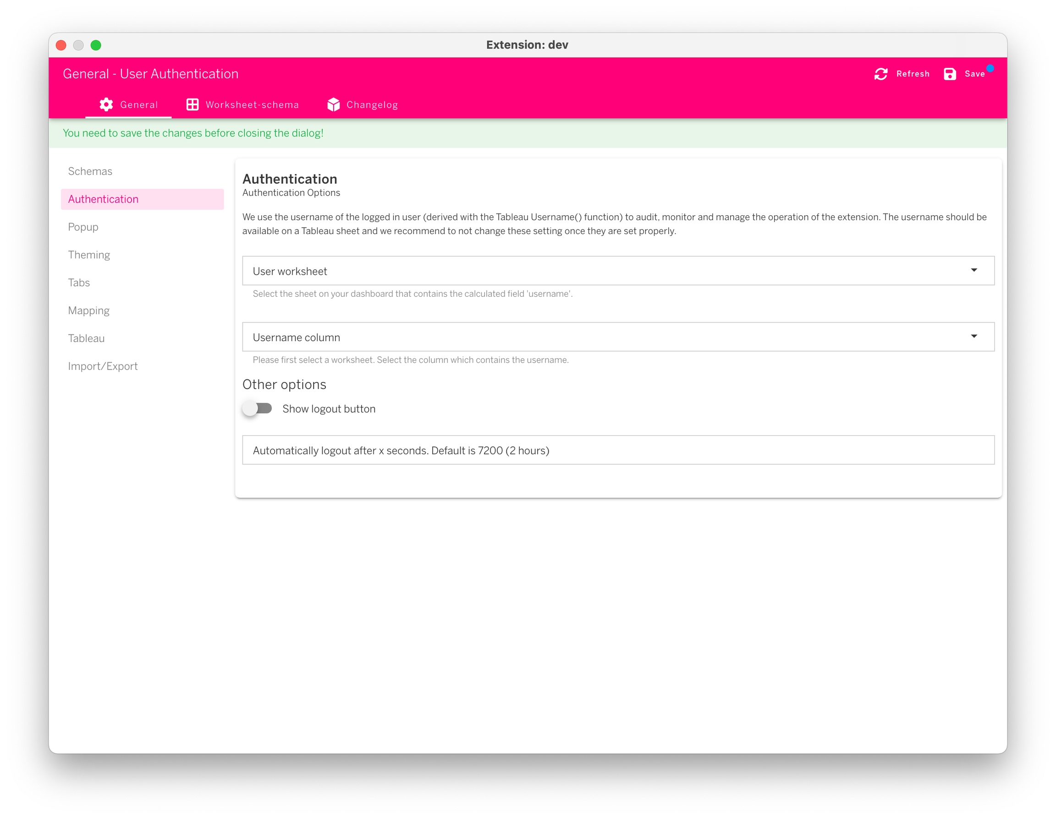
Task: Click the Save floppy disk icon
Action: click(x=949, y=74)
